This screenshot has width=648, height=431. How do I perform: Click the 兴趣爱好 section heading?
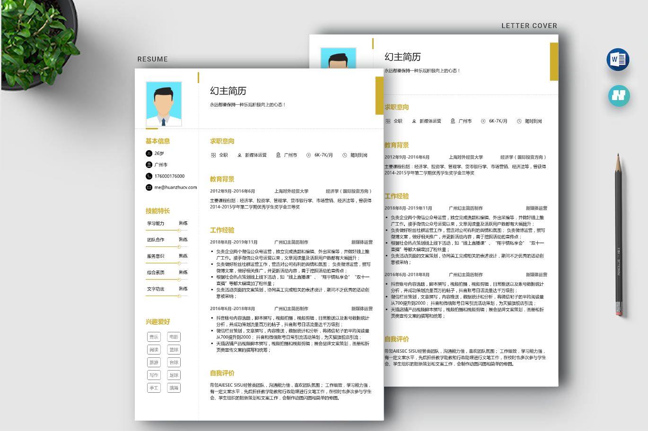click(x=158, y=322)
